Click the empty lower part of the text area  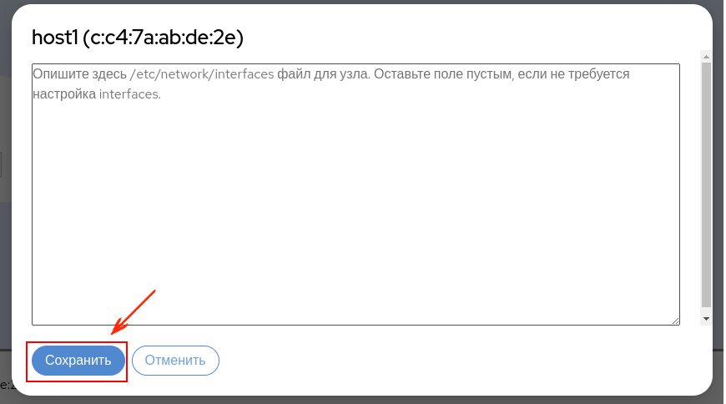click(x=355, y=232)
